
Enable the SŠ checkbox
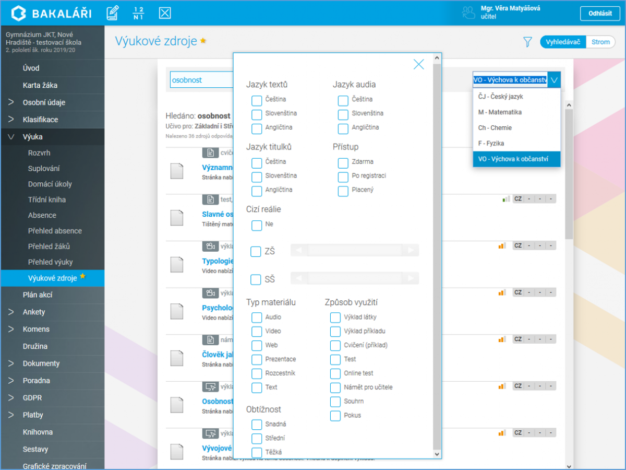pyautogui.click(x=256, y=280)
